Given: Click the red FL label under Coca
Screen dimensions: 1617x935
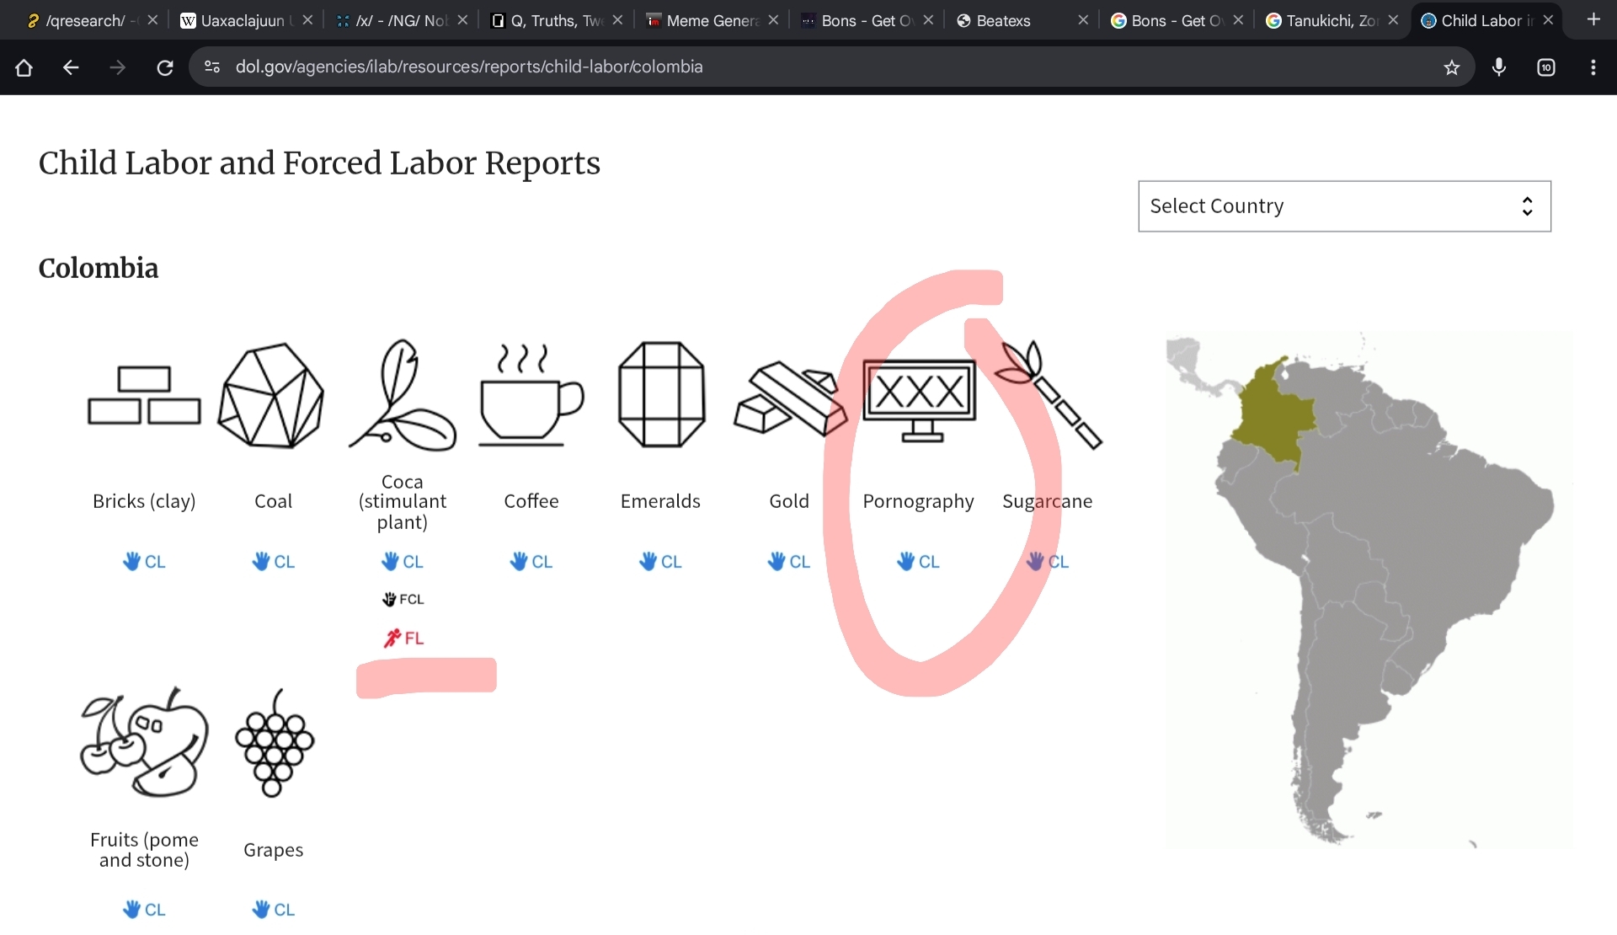Looking at the screenshot, I should (x=403, y=638).
